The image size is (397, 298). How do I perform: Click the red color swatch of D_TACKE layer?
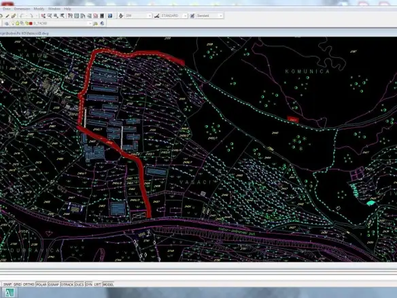click(31, 23)
